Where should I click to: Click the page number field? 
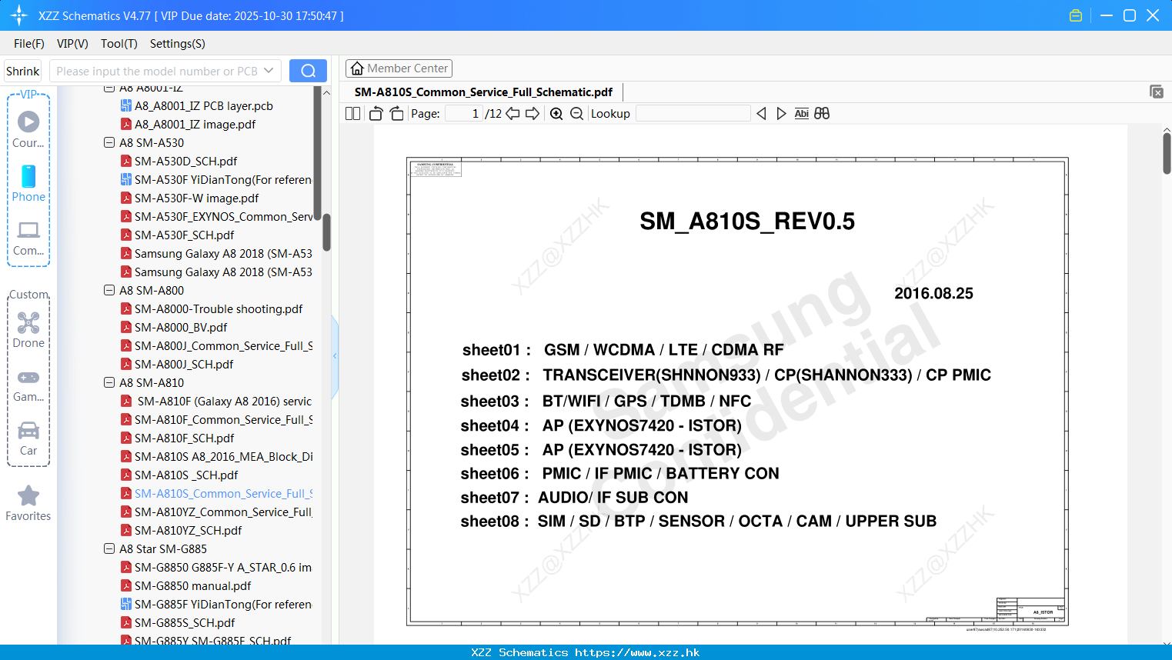463,114
